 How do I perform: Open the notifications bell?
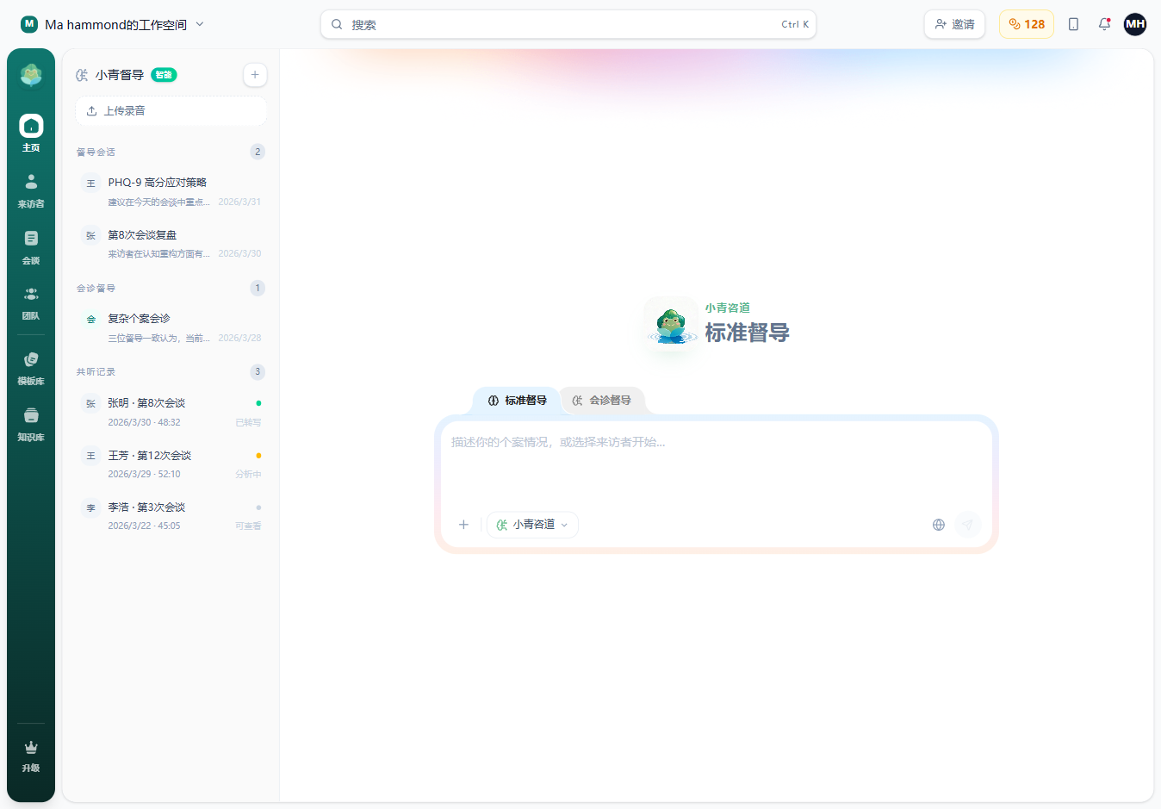click(x=1104, y=24)
